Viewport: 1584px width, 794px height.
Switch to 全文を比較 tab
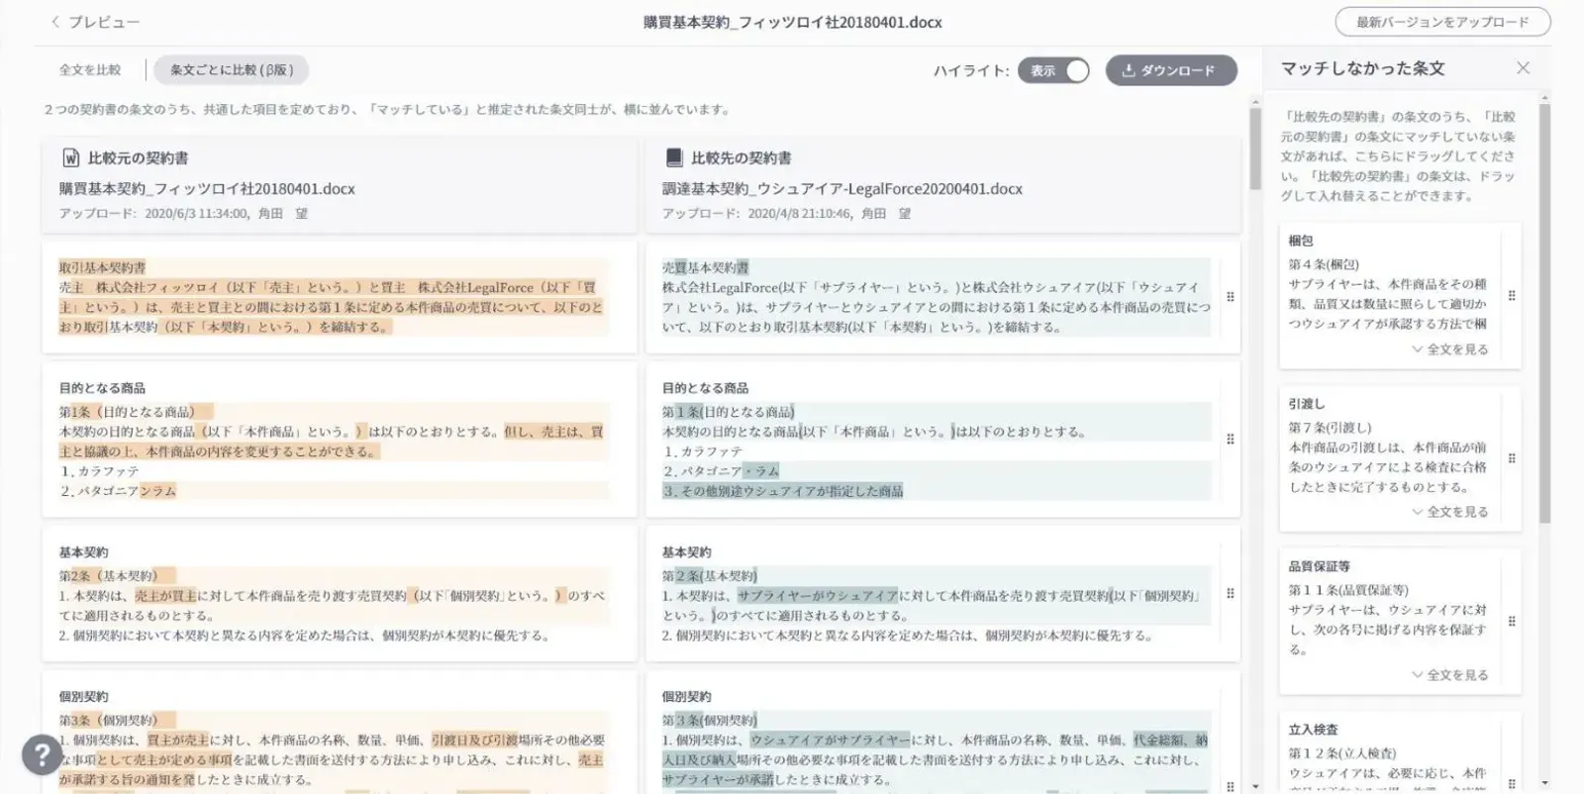[90, 70]
